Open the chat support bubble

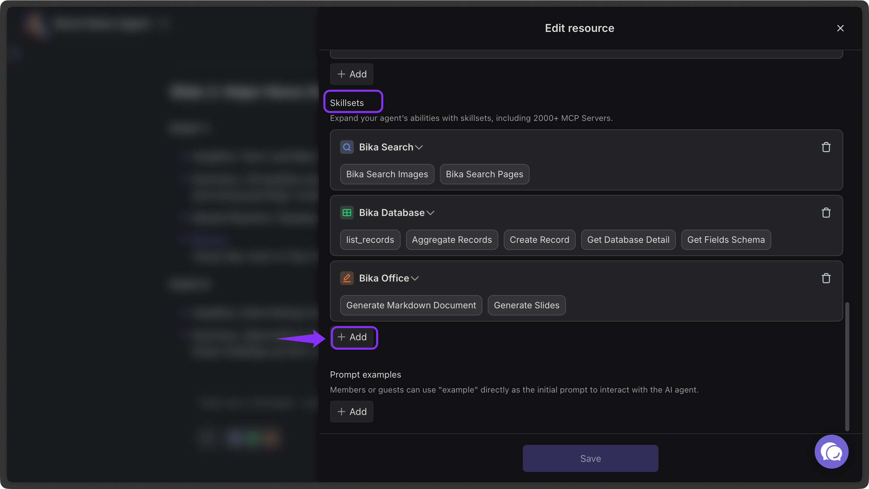[831, 452]
